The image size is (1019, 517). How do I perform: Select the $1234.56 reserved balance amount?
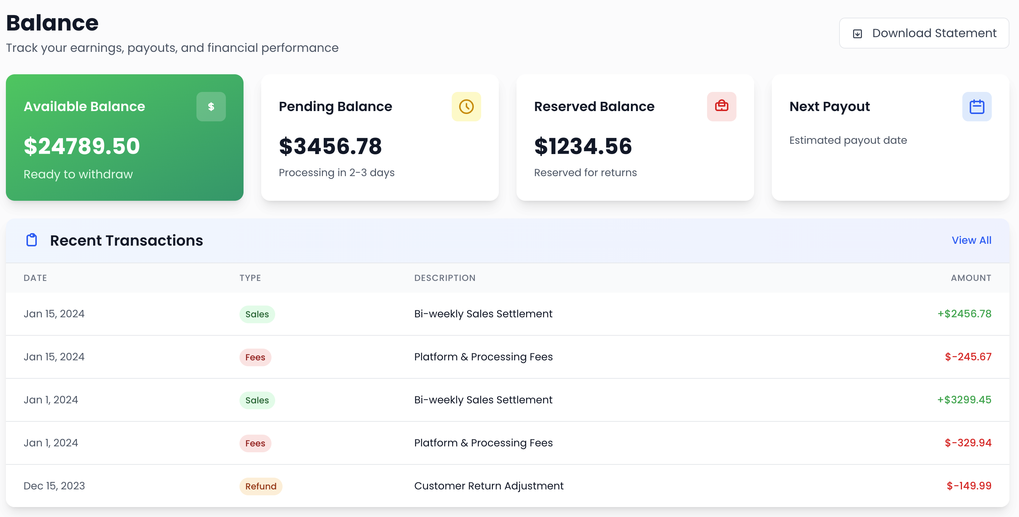(583, 146)
